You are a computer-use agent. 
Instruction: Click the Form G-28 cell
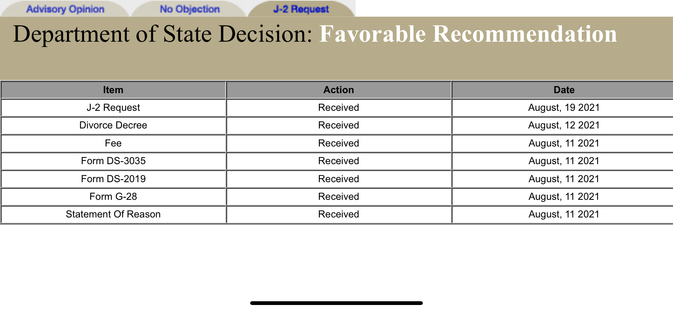(113, 196)
